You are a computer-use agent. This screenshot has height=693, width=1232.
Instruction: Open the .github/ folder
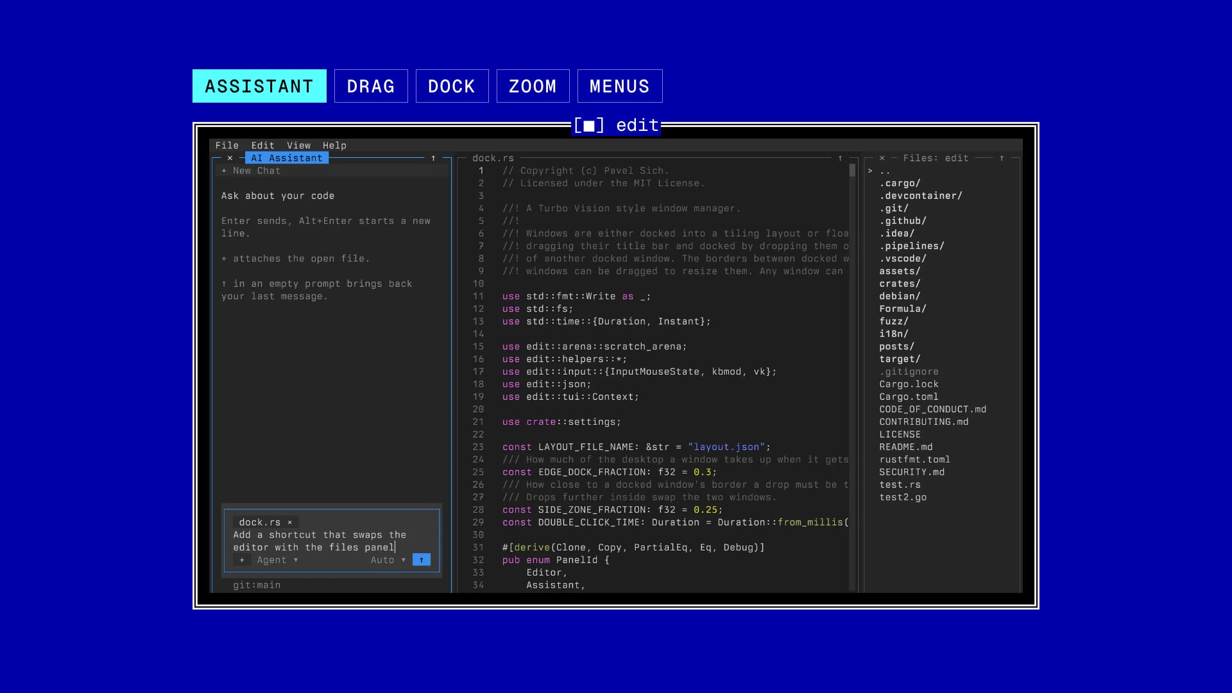pyautogui.click(x=903, y=221)
